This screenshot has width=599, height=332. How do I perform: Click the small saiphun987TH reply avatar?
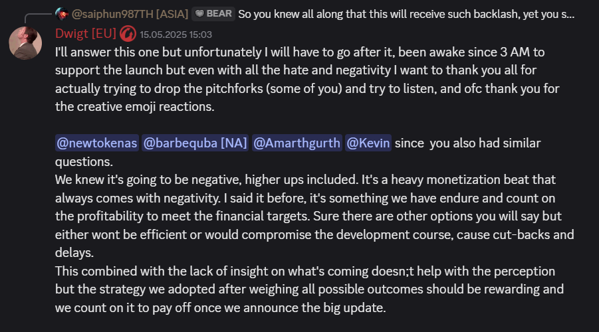62,14
